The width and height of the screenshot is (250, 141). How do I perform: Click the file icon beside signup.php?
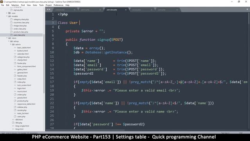tap(11, 10)
